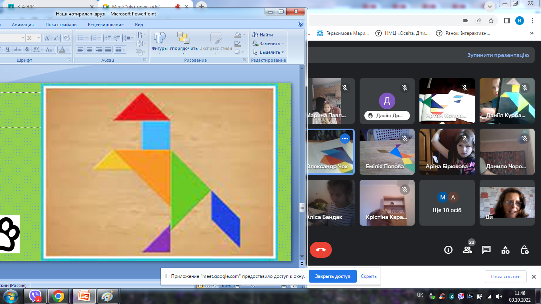
Task: Click Зупинити презентацію in Meet
Action: 498,55
